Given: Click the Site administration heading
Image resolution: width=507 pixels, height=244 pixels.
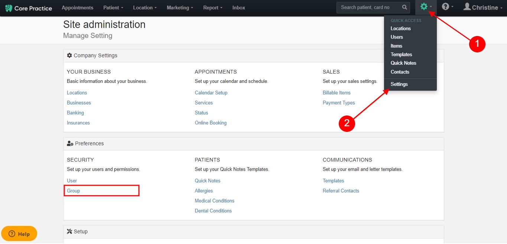Looking at the screenshot, I should (x=104, y=25).
